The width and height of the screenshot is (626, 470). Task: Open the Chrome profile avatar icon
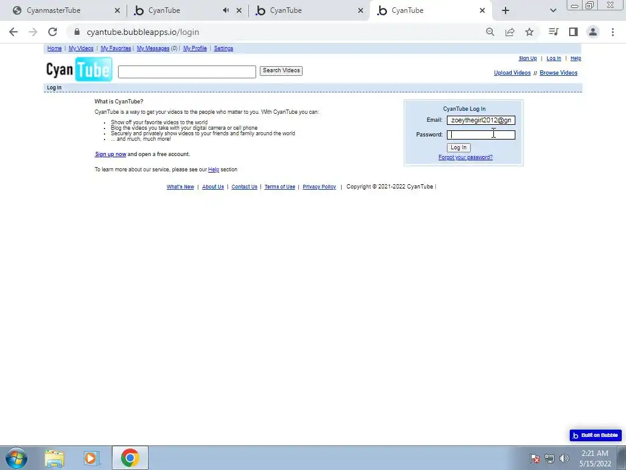pos(593,32)
